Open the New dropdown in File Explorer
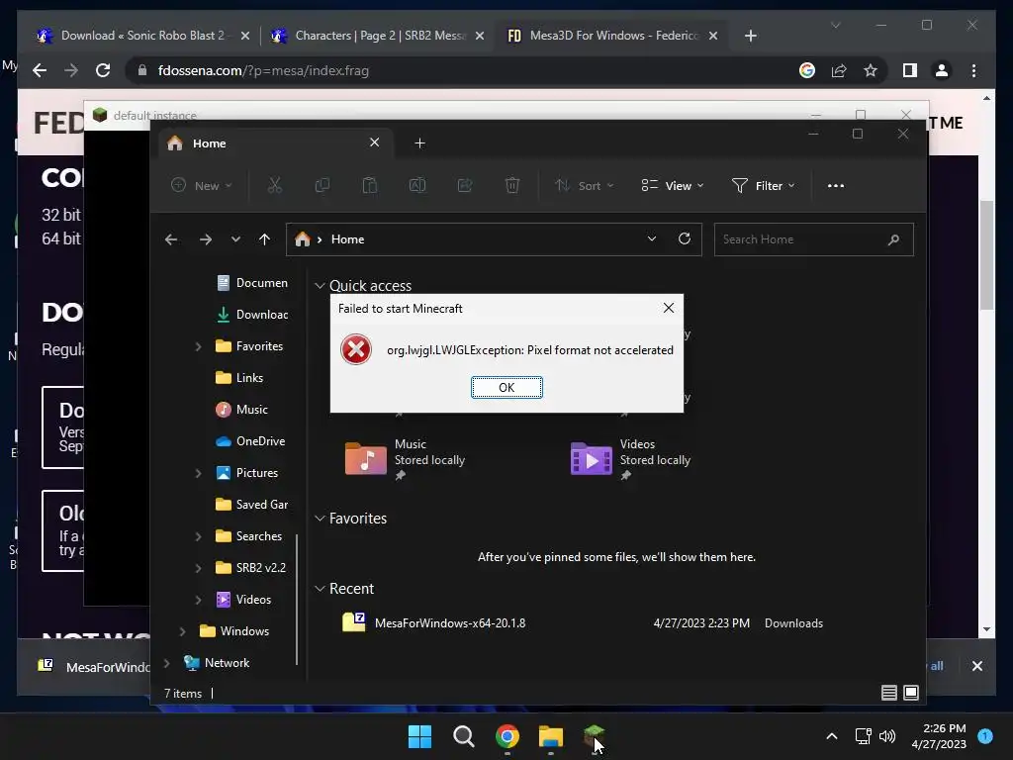 [202, 185]
